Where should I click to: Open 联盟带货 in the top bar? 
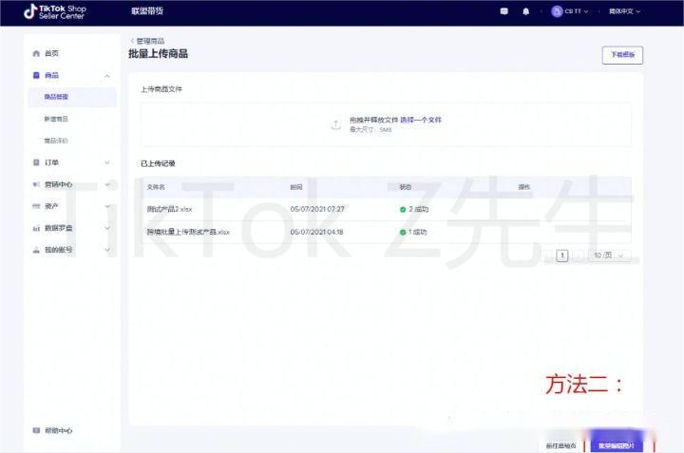pos(147,11)
